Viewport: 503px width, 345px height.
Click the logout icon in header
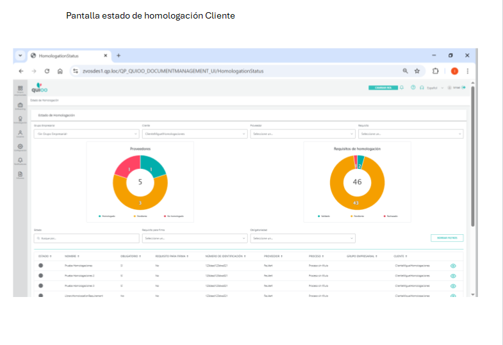click(463, 88)
